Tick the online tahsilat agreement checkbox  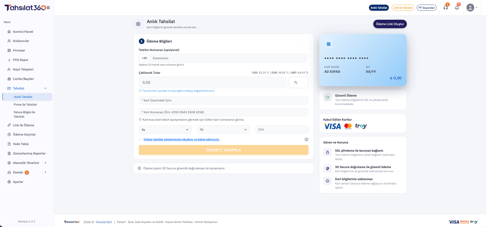point(140,139)
